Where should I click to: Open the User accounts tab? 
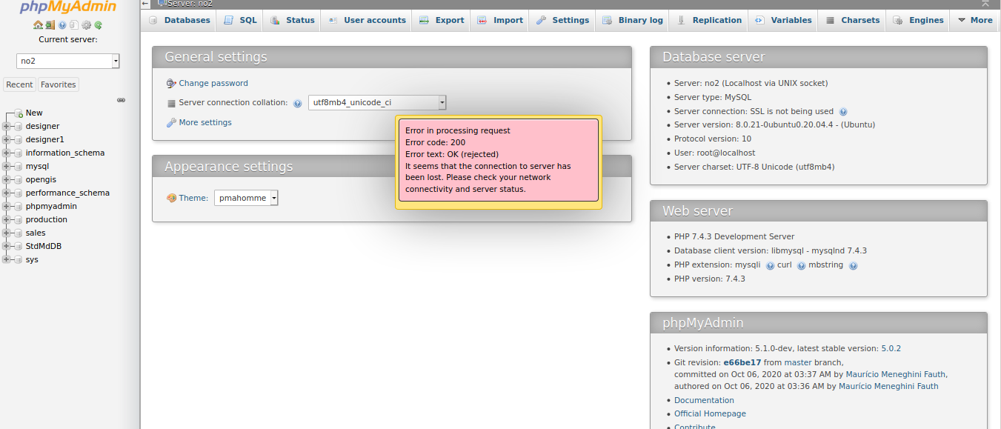[367, 20]
